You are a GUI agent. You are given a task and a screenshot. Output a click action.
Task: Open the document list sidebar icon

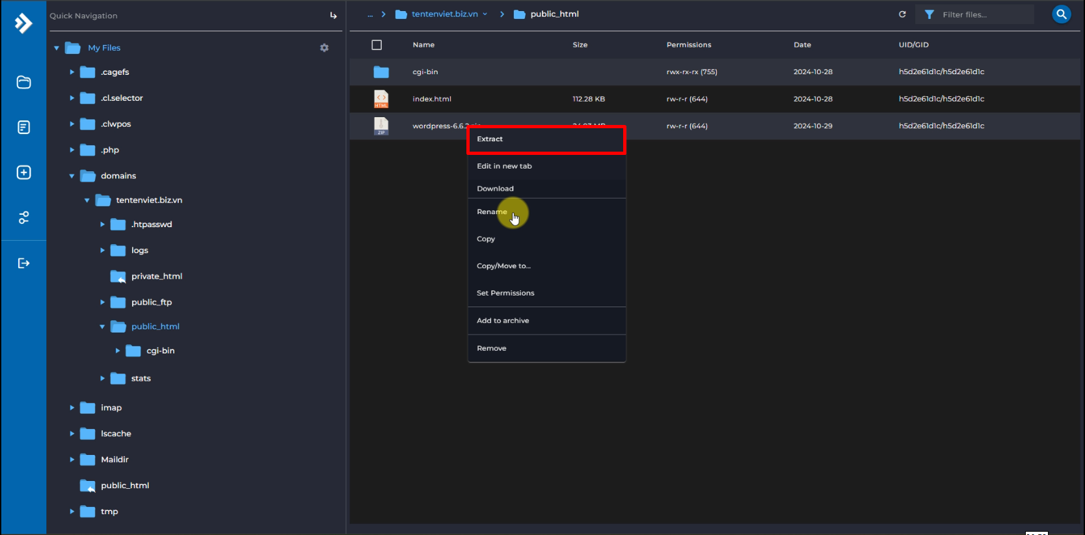click(x=23, y=127)
